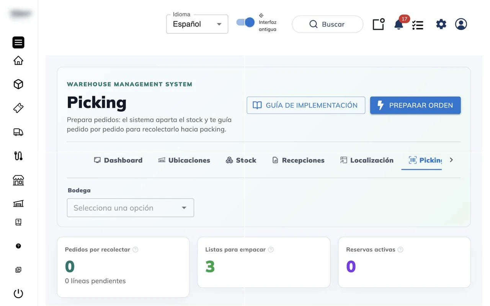Switch to the Stock tab
The image size is (490, 306).
click(241, 160)
